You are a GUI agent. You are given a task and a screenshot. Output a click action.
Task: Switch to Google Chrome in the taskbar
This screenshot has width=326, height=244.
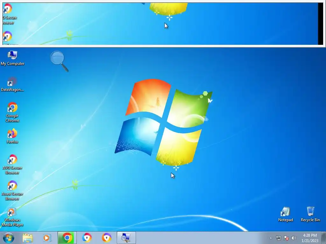[x=67, y=238]
